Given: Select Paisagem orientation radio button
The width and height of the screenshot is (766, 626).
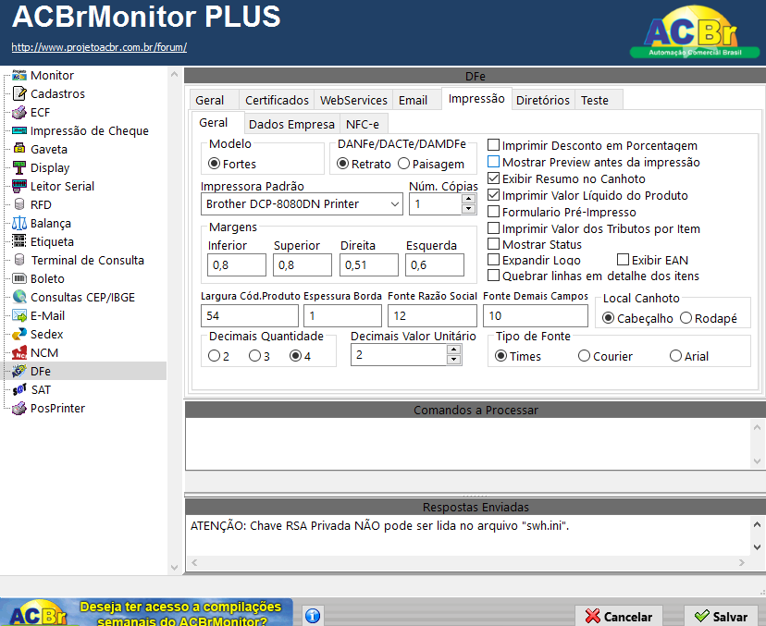Looking at the screenshot, I should [403, 164].
